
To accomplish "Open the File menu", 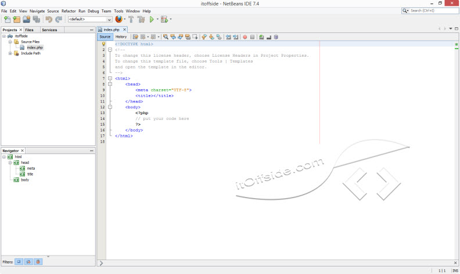I will click(x=4, y=11).
